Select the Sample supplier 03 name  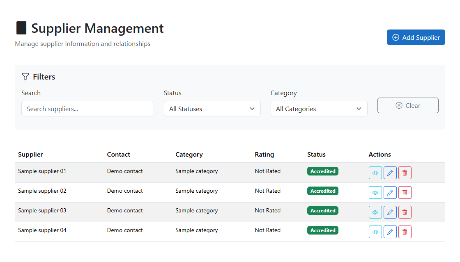click(x=42, y=210)
